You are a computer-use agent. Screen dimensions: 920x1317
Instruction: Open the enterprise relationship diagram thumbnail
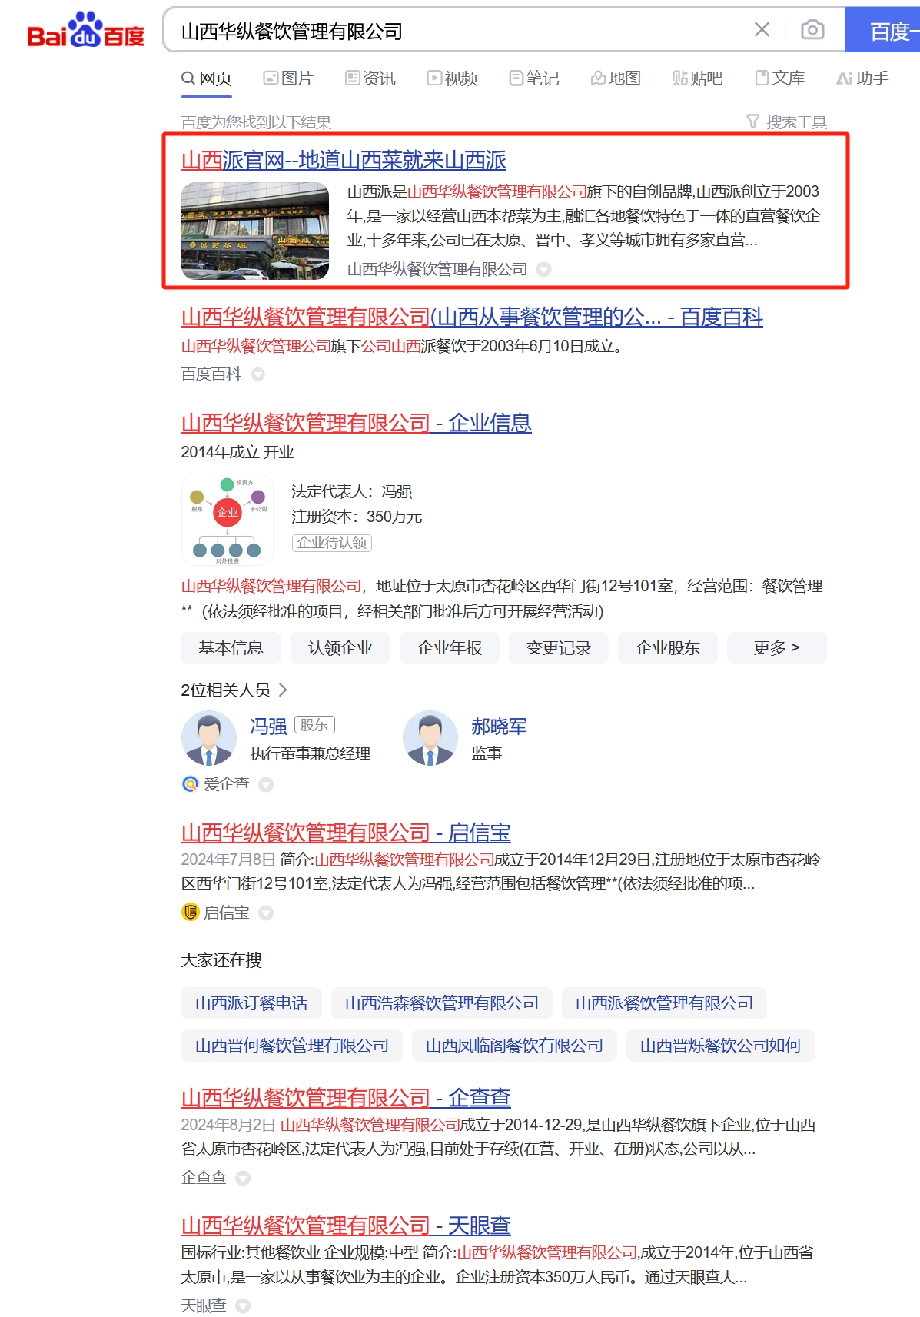[x=228, y=520]
